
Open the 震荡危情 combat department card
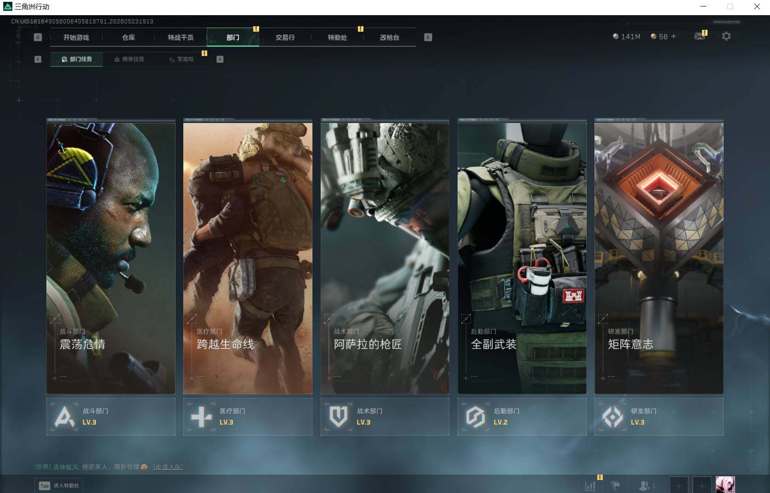point(111,258)
